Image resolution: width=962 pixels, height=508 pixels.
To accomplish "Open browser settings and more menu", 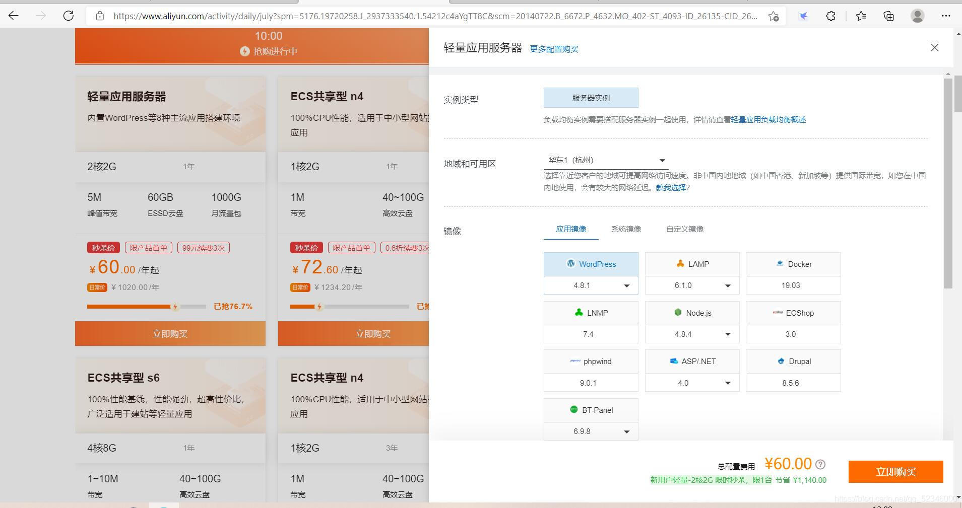I will click(x=946, y=16).
